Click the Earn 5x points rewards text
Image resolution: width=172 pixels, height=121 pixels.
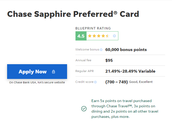(125, 109)
